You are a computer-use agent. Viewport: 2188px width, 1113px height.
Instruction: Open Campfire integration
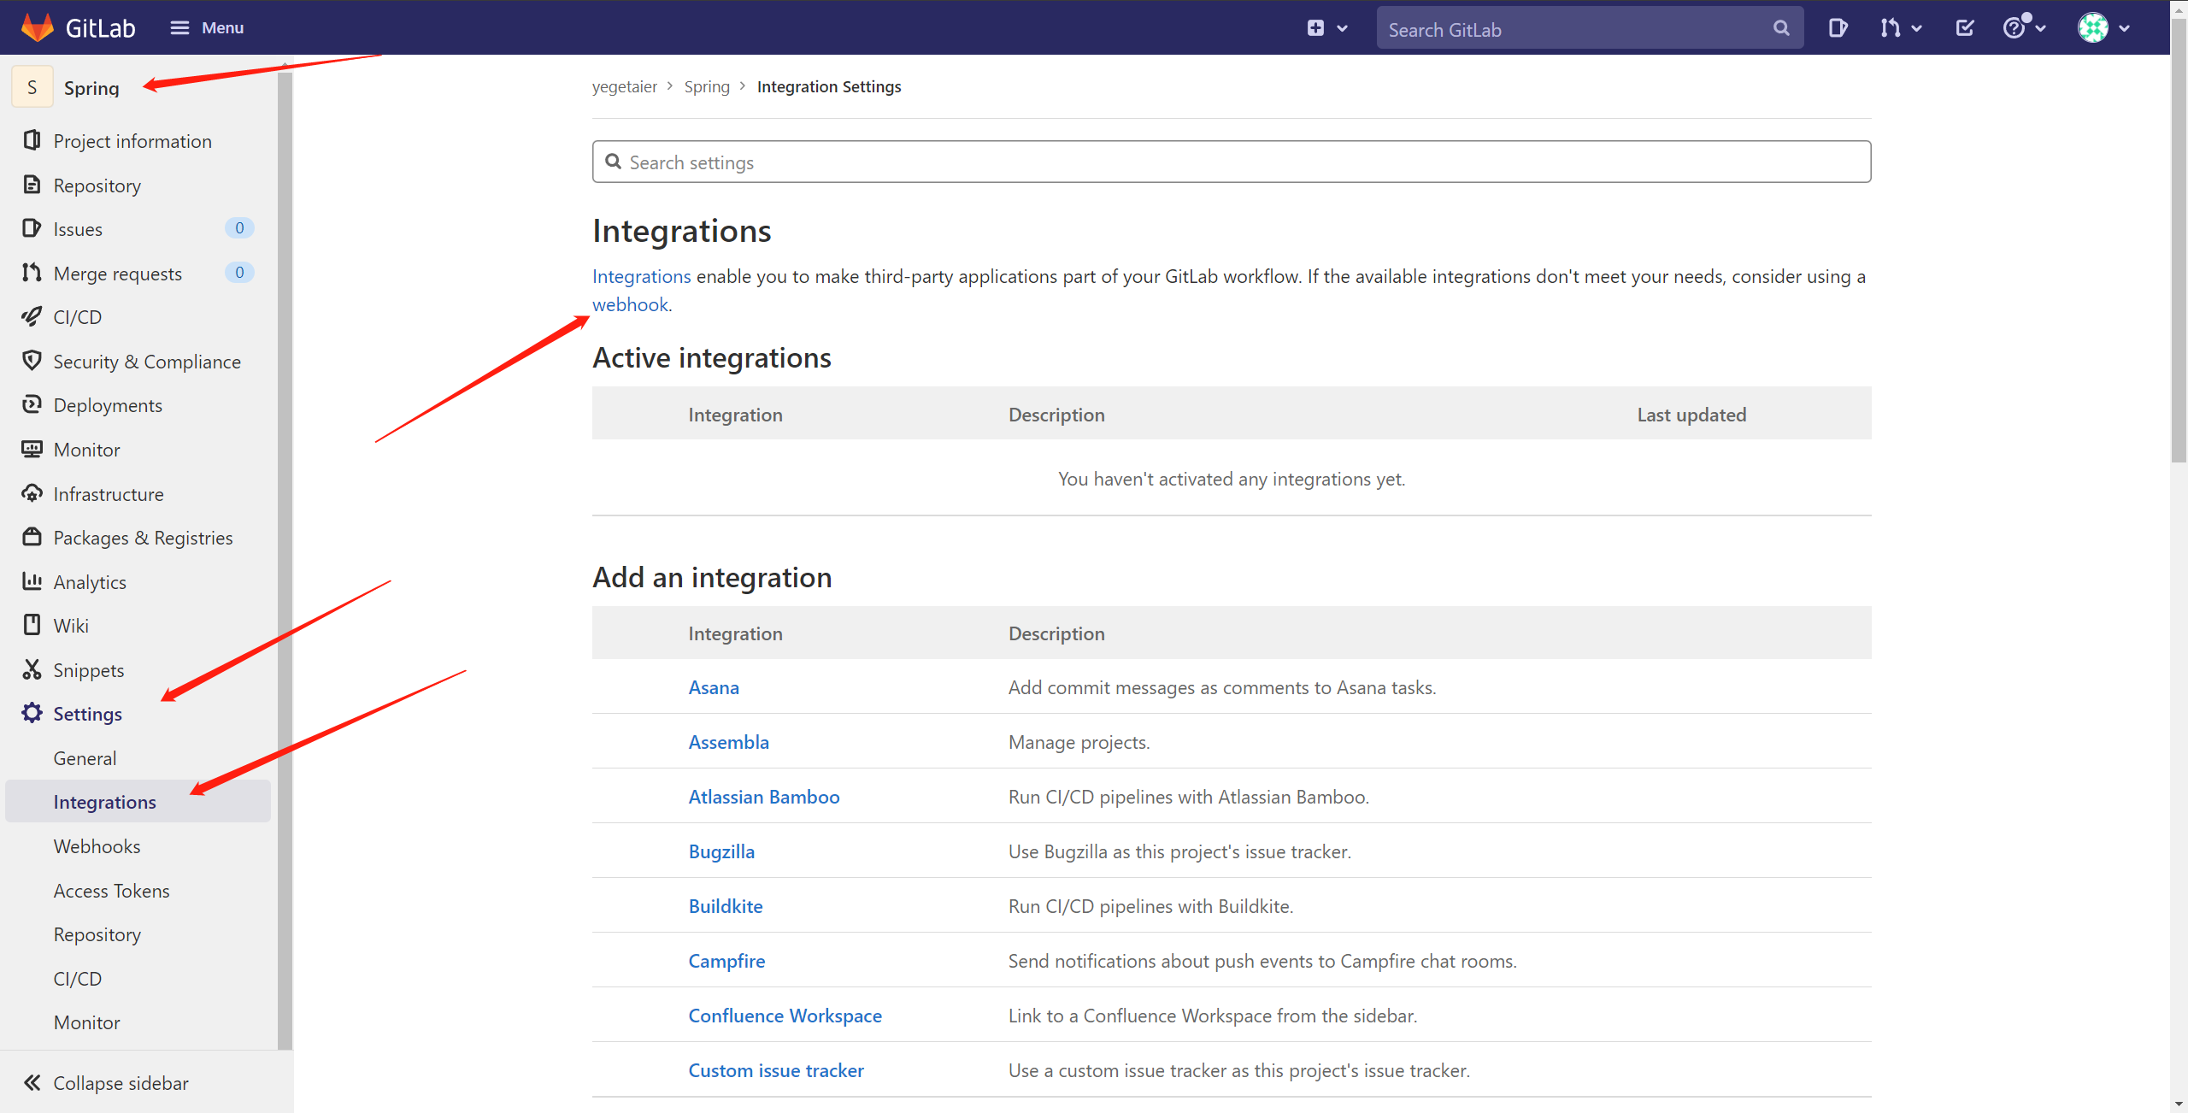coord(726,961)
